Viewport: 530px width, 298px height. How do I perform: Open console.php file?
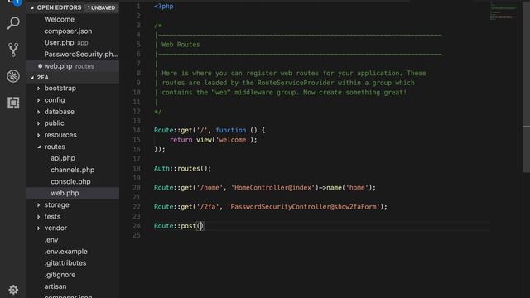(x=70, y=181)
